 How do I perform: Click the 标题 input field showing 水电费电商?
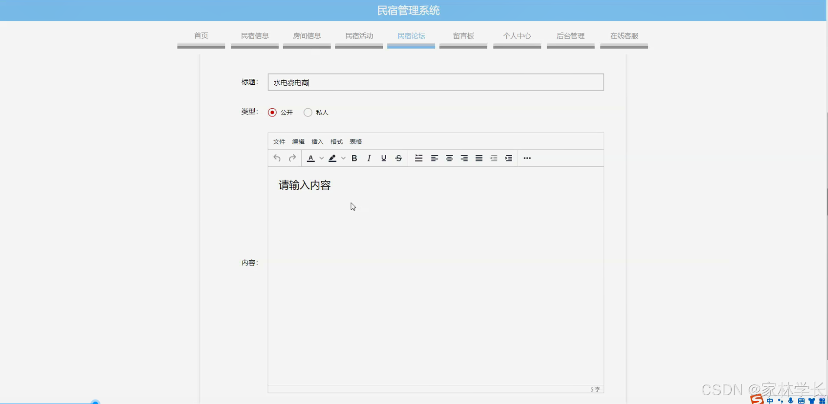435,82
